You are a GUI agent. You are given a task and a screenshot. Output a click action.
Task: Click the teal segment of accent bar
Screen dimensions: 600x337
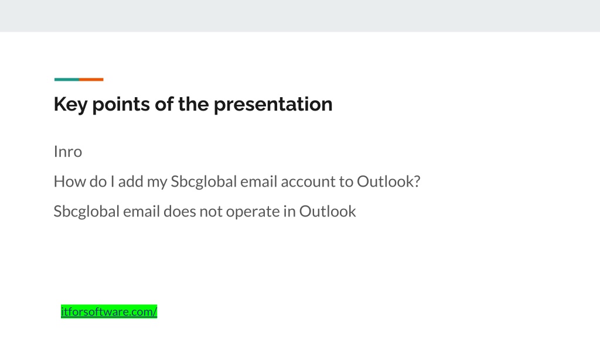point(67,80)
